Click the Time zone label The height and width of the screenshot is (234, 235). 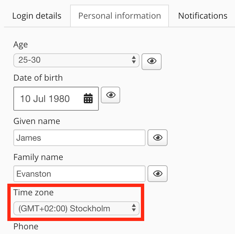[33, 192]
